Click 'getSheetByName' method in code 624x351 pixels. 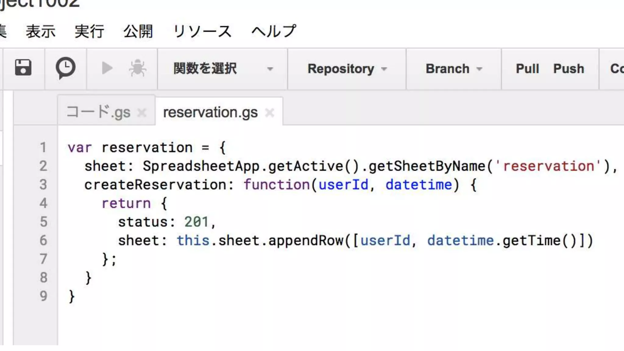[427, 166]
